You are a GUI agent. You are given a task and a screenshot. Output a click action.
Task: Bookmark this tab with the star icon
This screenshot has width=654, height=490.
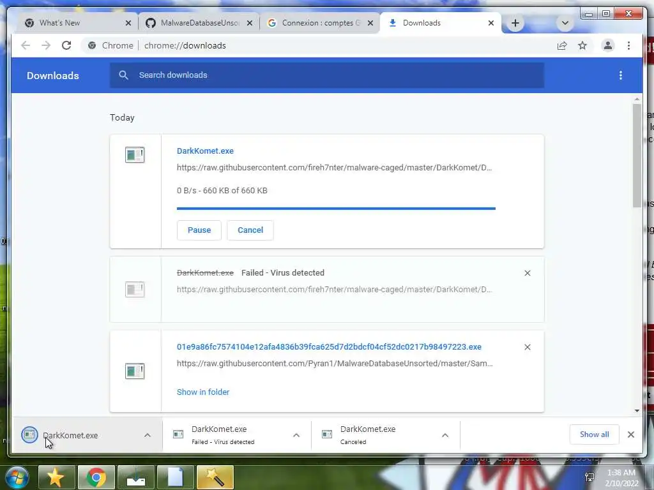582,45
